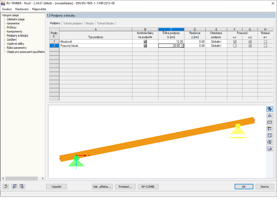
Task: Click the column C header
Action: point(171,29)
